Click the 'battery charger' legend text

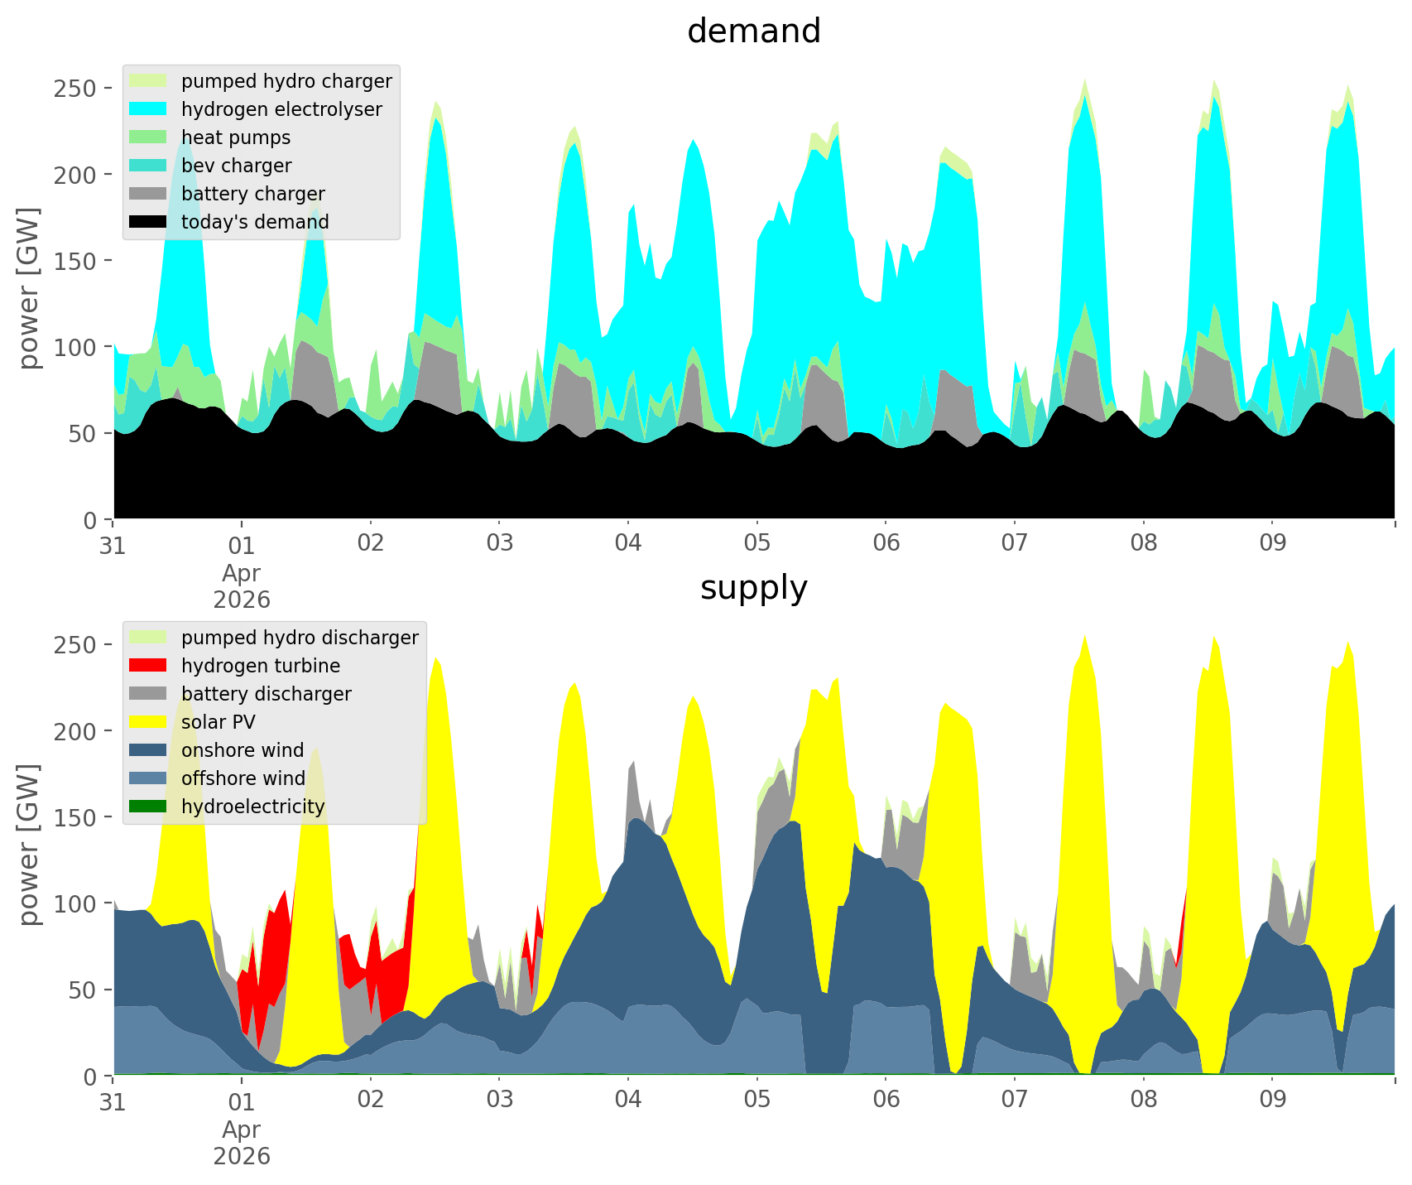[x=252, y=194]
